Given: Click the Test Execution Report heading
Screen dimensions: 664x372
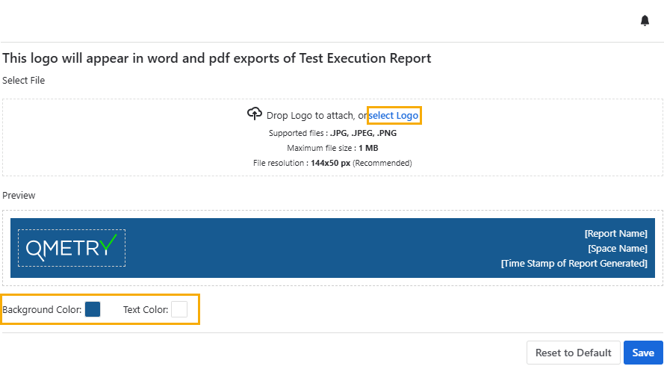Looking at the screenshot, I should click(x=217, y=58).
